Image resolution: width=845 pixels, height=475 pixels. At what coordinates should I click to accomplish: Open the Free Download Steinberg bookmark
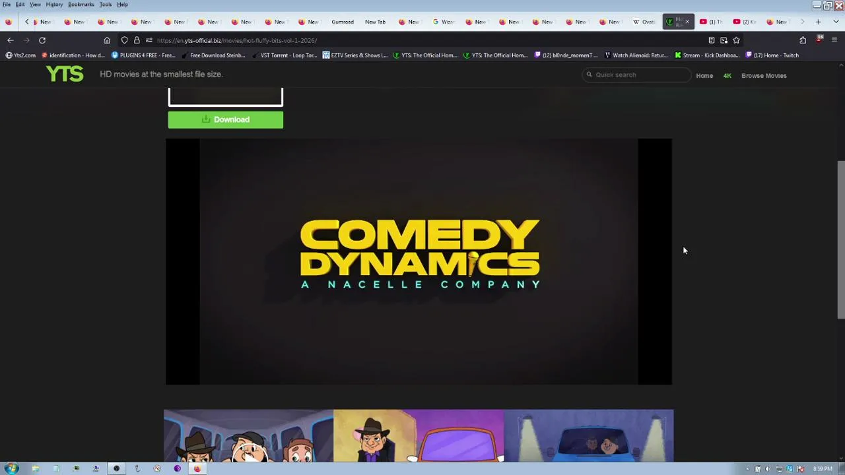tap(213, 55)
